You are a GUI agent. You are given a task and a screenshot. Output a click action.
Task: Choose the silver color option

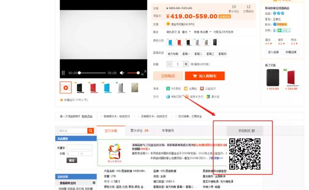tap(197, 42)
